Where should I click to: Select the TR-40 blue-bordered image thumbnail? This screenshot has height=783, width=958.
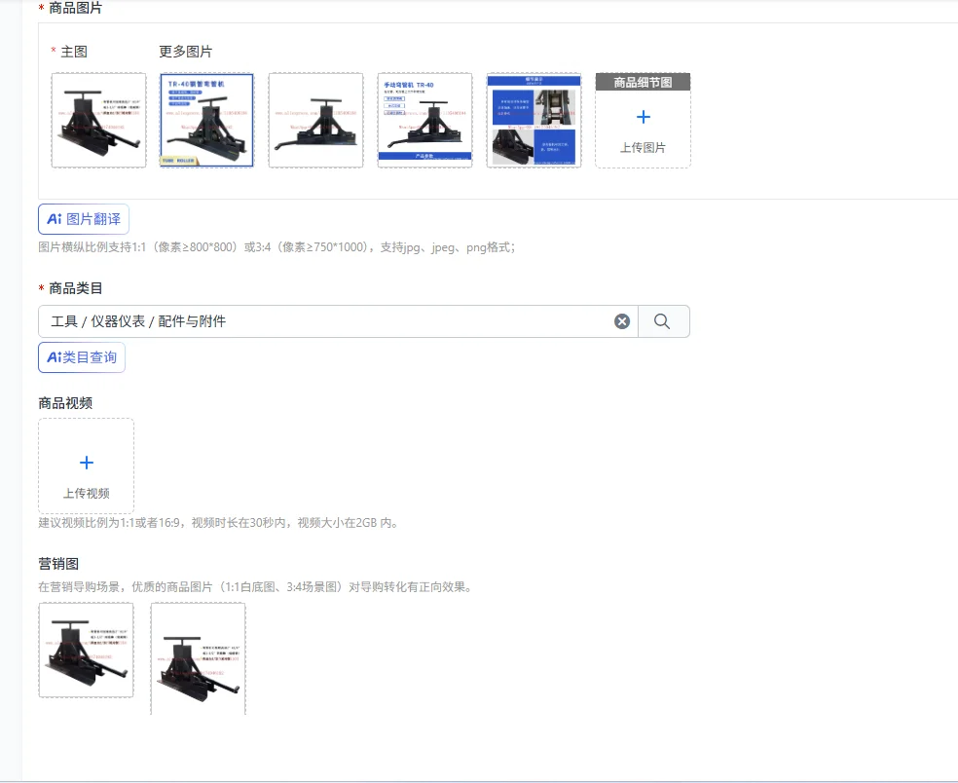[x=207, y=121]
